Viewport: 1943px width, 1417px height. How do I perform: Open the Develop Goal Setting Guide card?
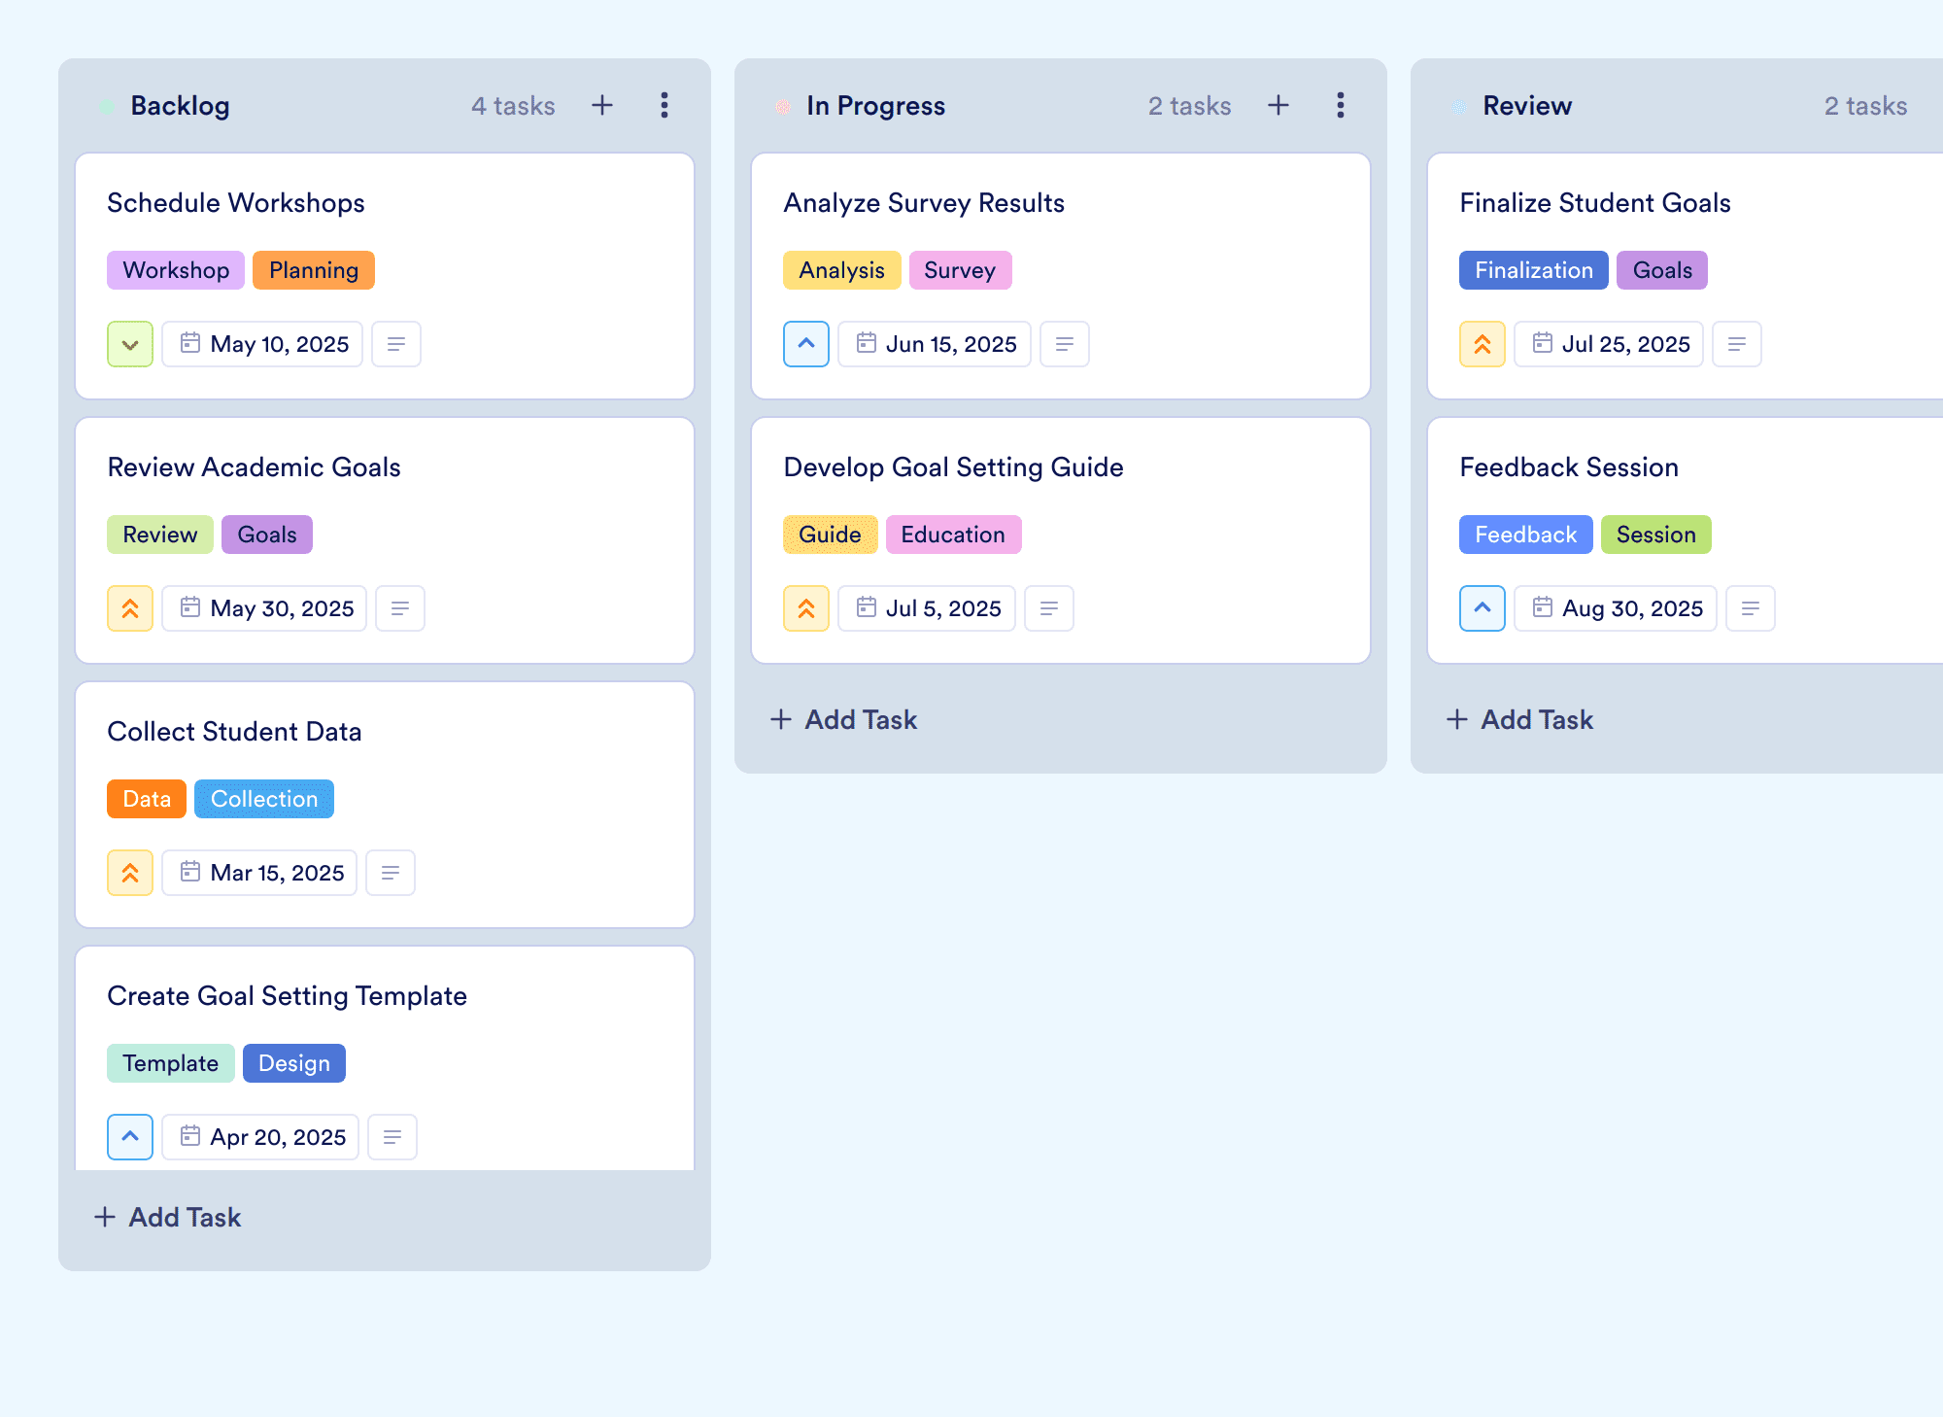[1061, 540]
